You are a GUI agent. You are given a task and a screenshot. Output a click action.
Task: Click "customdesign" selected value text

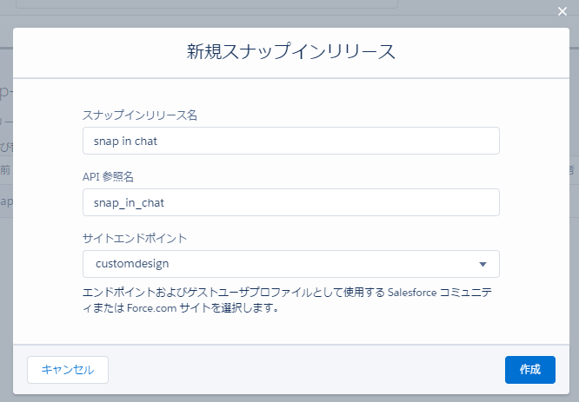[x=132, y=264]
